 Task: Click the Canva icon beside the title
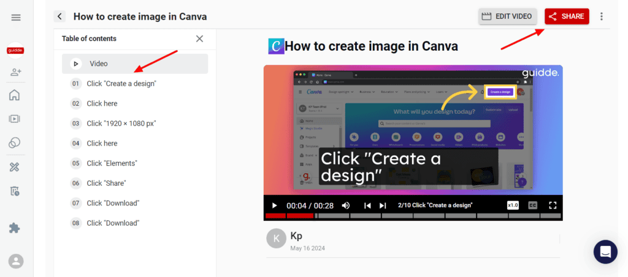(x=276, y=46)
